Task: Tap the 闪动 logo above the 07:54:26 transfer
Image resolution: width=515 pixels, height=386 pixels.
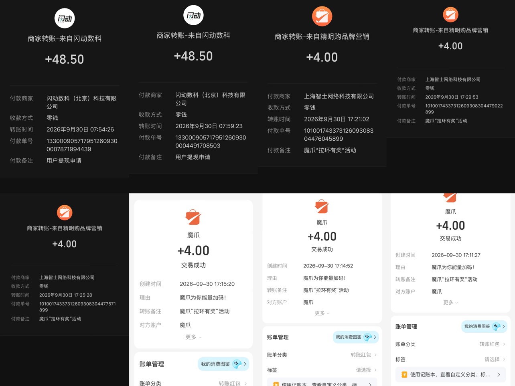Action: click(65, 18)
